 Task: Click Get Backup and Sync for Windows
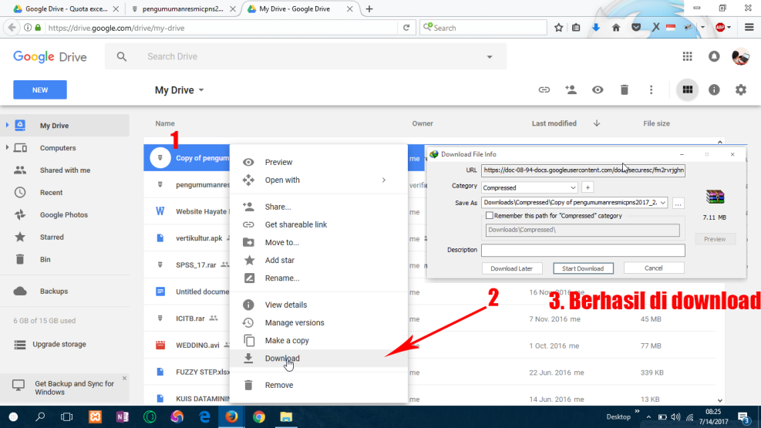click(x=74, y=388)
